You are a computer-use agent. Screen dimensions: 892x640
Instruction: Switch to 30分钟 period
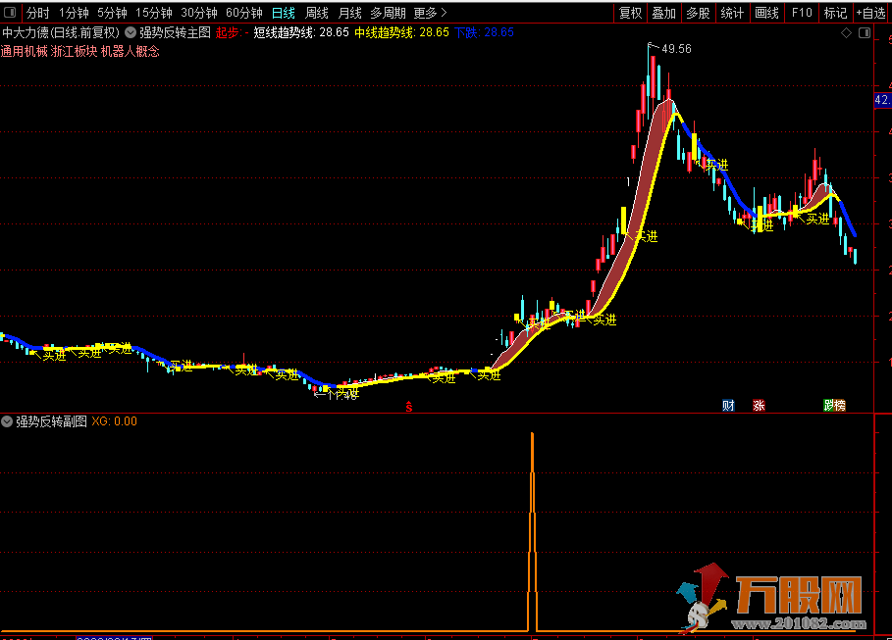point(198,13)
